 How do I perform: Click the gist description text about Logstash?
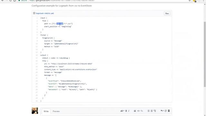pyautogui.click(x=61, y=6)
